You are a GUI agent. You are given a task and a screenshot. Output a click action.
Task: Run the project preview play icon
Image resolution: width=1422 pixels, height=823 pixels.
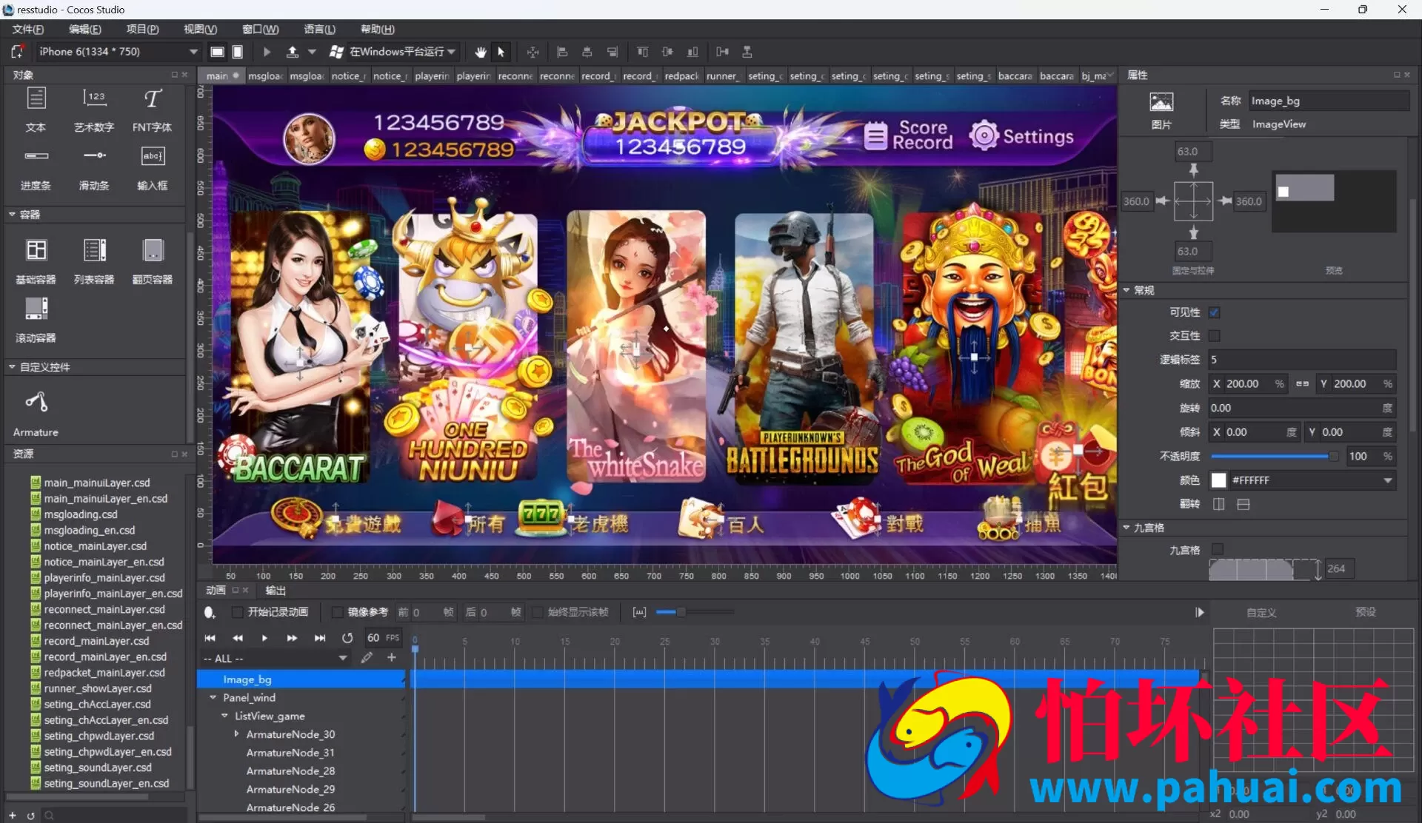point(267,52)
